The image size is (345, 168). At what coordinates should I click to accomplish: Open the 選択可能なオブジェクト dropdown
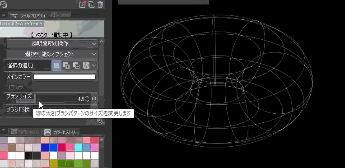(52, 54)
